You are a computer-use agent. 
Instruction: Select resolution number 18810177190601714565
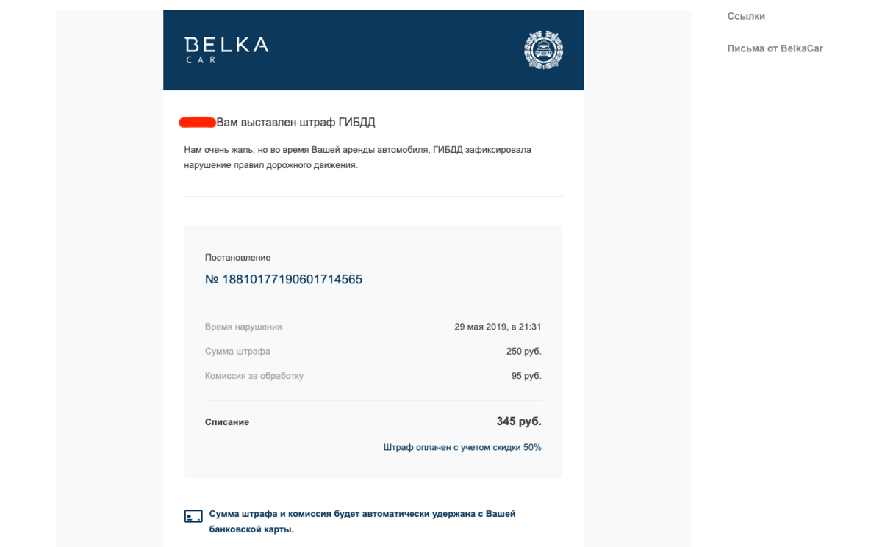284,280
